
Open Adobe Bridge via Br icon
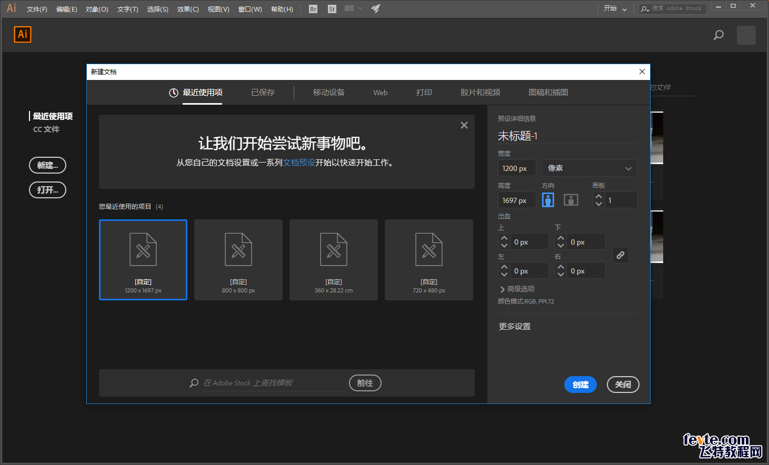313,9
